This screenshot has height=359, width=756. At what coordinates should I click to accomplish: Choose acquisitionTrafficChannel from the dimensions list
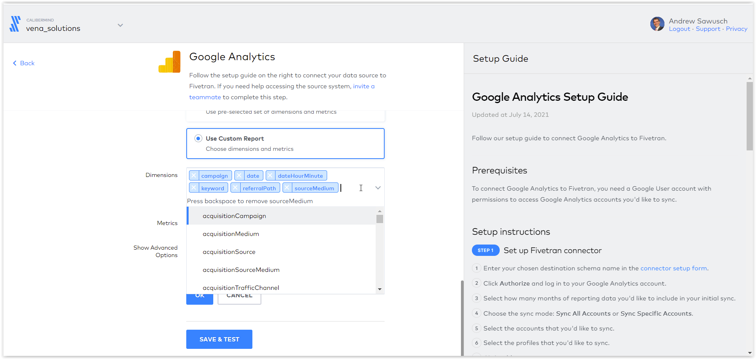click(x=281, y=287)
